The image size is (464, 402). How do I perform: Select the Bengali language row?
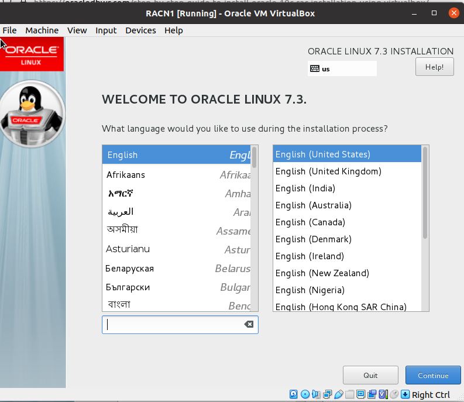pos(176,304)
